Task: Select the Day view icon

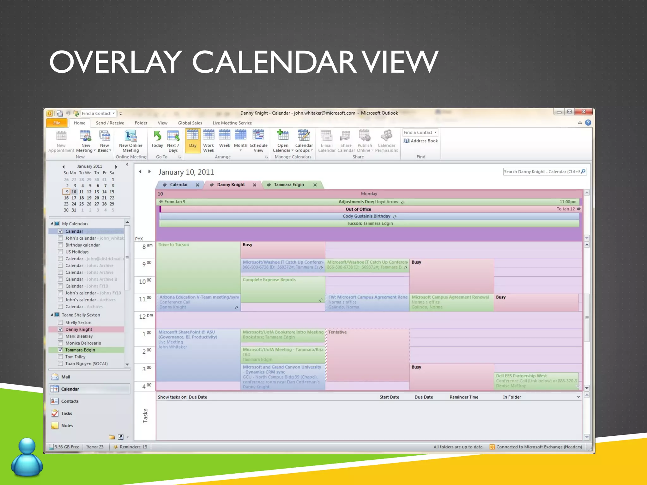Action: pos(193,135)
